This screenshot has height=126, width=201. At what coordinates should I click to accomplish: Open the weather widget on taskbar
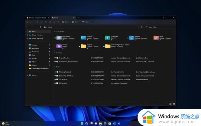click(6, 123)
